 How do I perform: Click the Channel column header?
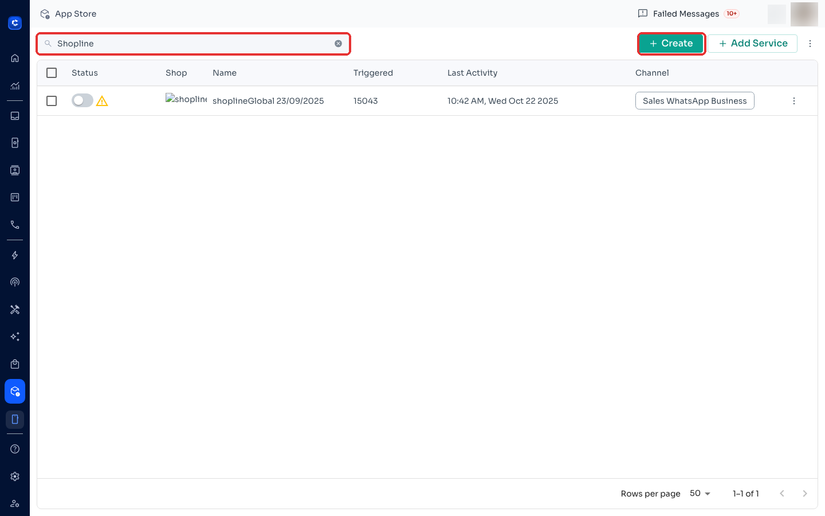652,73
